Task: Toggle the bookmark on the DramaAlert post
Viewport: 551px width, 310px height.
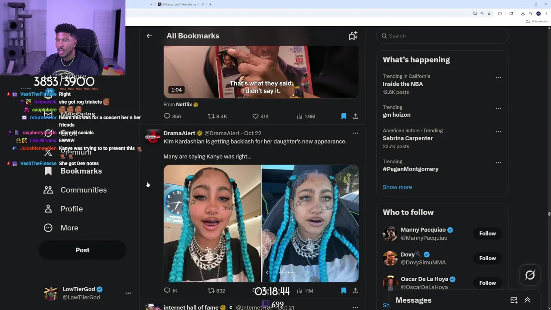Action: (x=344, y=291)
